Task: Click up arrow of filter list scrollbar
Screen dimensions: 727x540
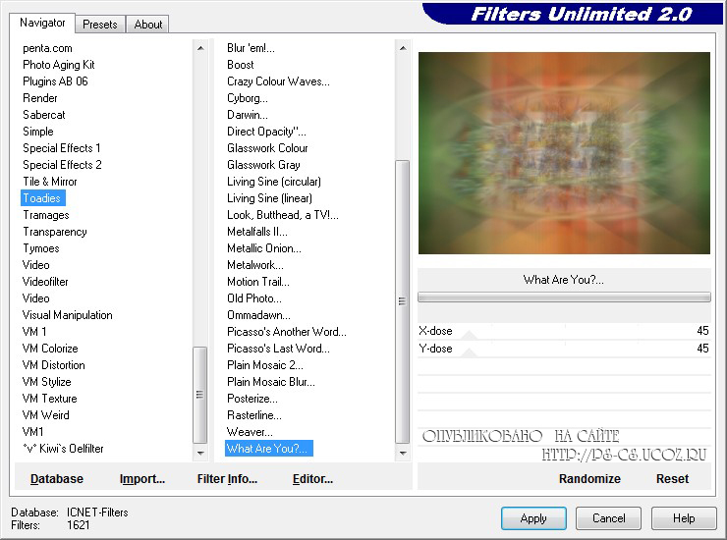Action: click(x=403, y=48)
